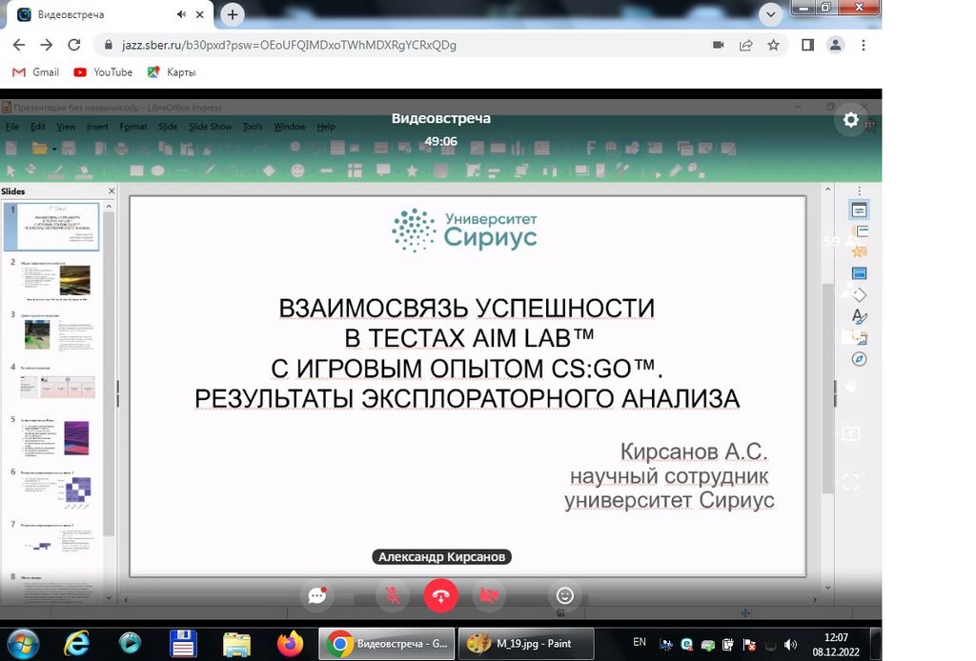Image resolution: width=976 pixels, height=661 pixels.
Task: Turn on the camera in the meeting
Action: (489, 596)
